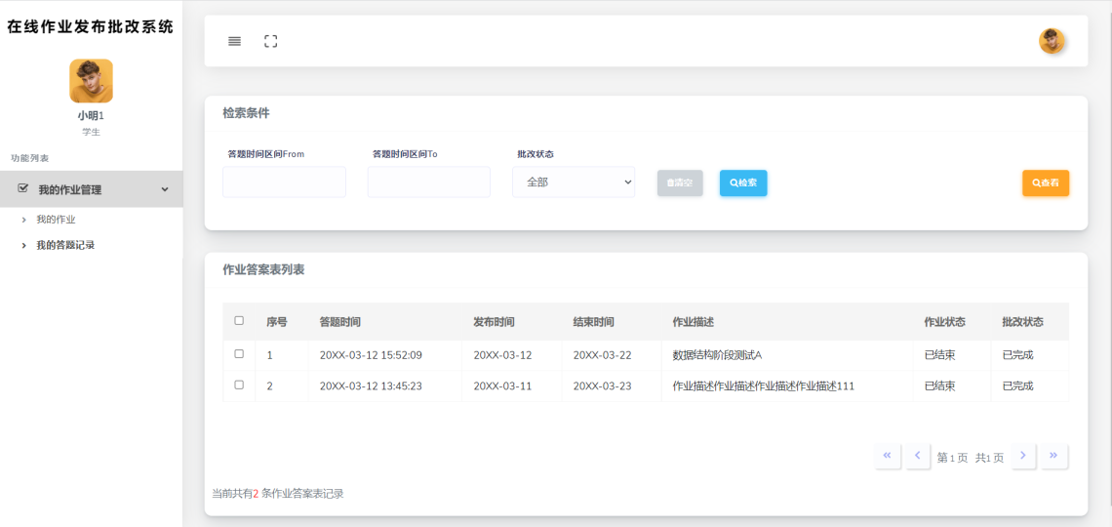Jump to the last page with double-right arrow
This screenshot has width=1112, height=527.
coord(1053,456)
